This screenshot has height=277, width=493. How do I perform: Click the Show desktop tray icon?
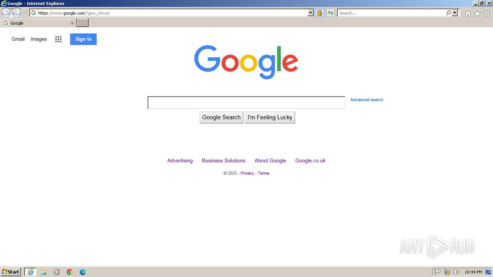488,272
